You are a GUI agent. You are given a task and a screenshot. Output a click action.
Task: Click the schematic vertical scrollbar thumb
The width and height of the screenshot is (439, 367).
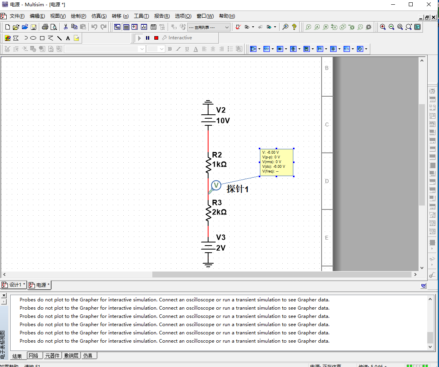[x=422, y=155]
